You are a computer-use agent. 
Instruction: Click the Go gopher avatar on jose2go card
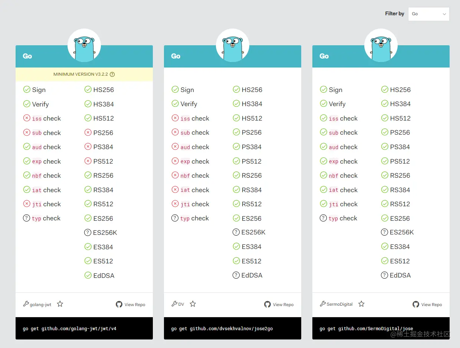point(233,45)
